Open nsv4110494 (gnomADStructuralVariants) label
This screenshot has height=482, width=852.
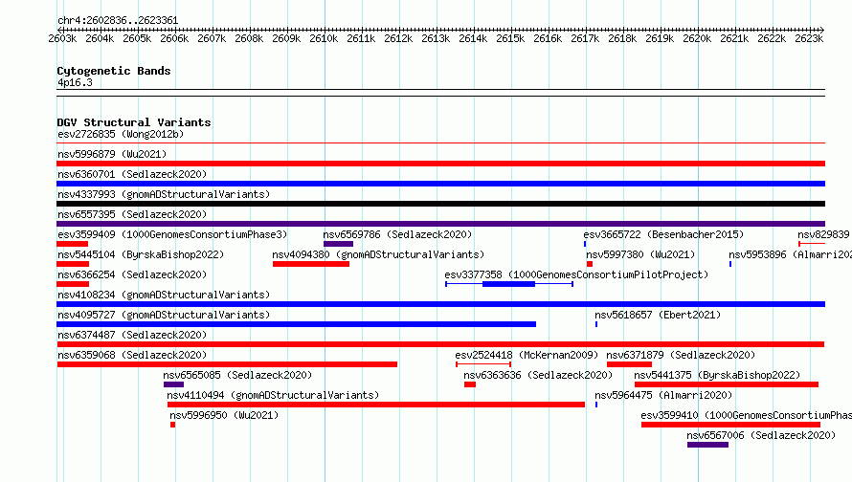(x=273, y=395)
